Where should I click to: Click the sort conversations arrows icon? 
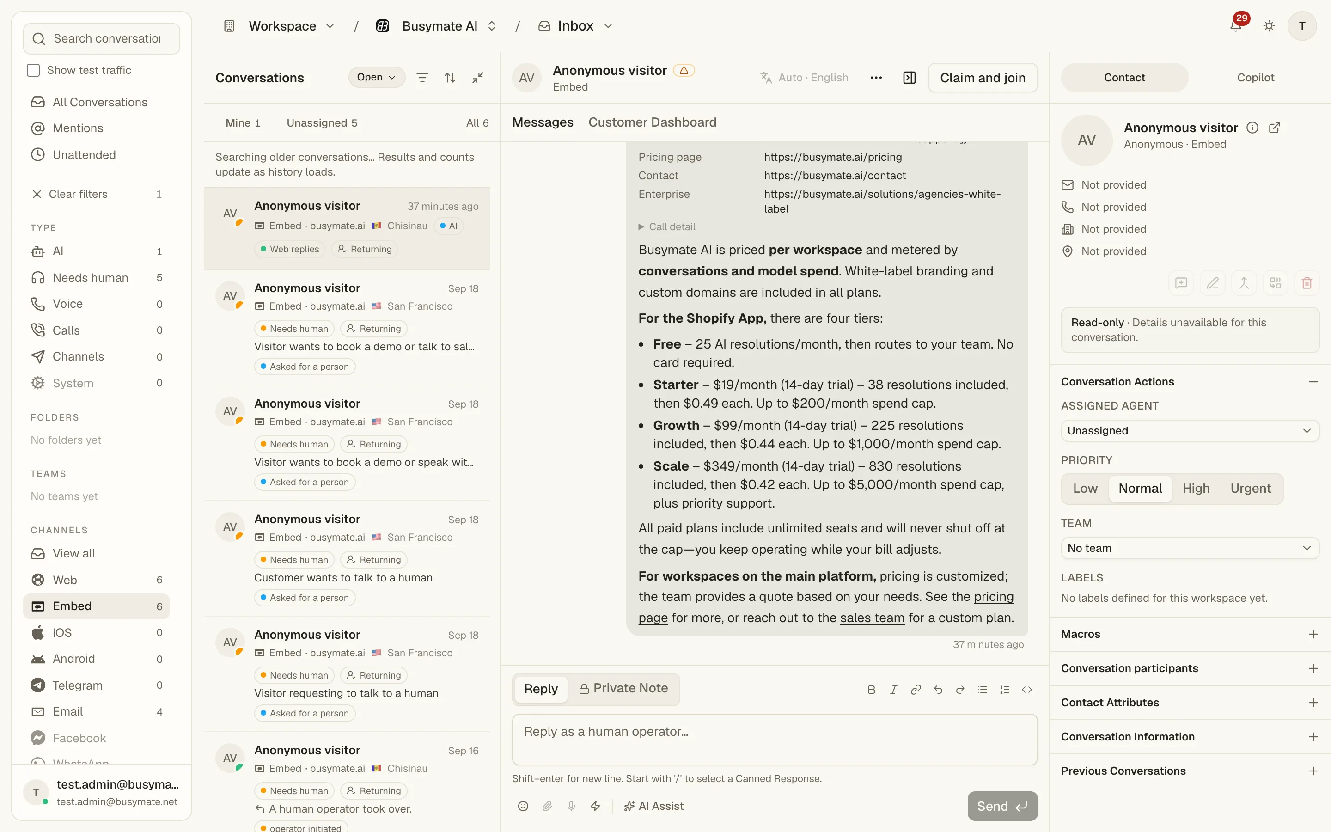point(450,78)
